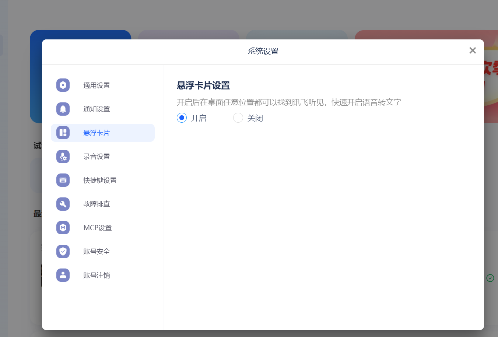Image resolution: width=498 pixels, height=337 pixels.
Task: Click the shield icon for 账号安全
Action: [63, 252]
